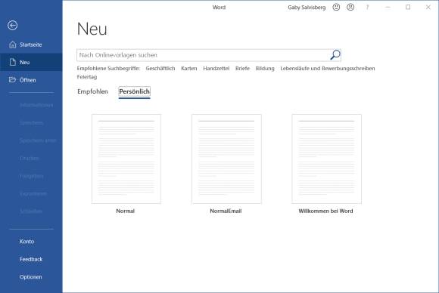Screen dimensions: 439x293
Task: Click the magnifying glass search icon
Action: point(335,54)
